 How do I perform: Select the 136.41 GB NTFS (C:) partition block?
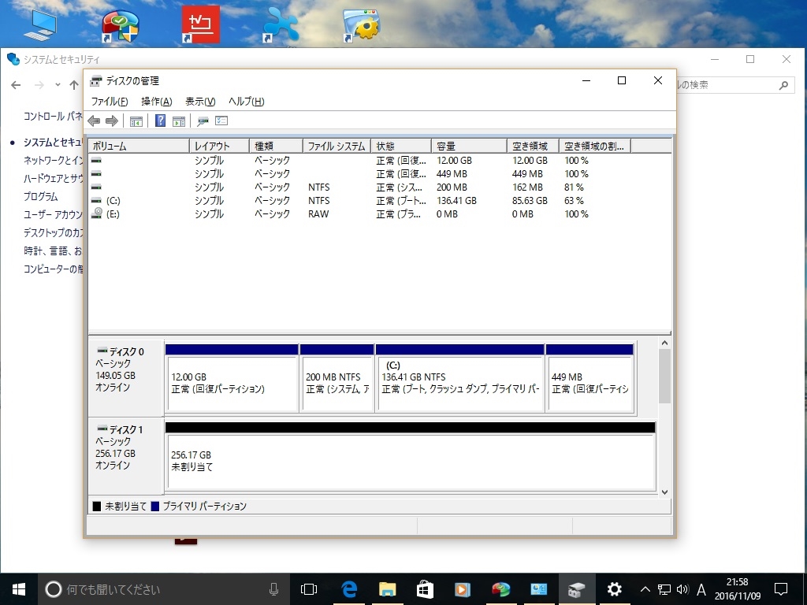point(460,383)
